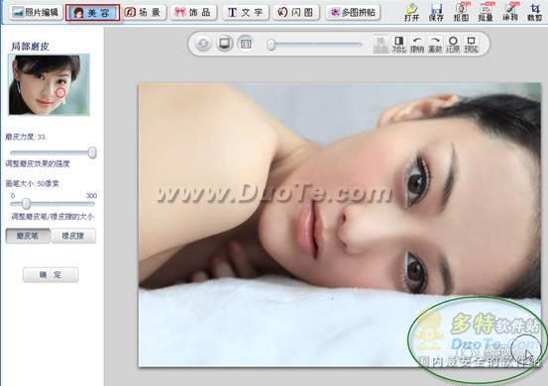Open the 批量 batch processing tool

[x=486, y=12]
